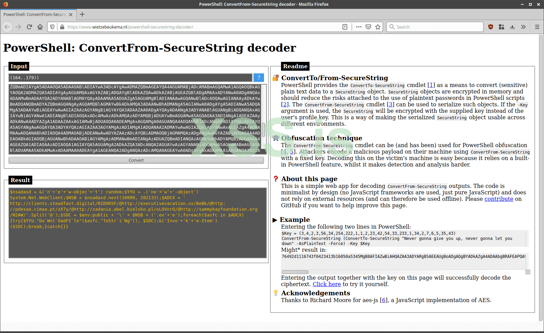Click the 'Acknowledgements' heading
Viewport: 544px width, 333px height.
pos(316,293)
